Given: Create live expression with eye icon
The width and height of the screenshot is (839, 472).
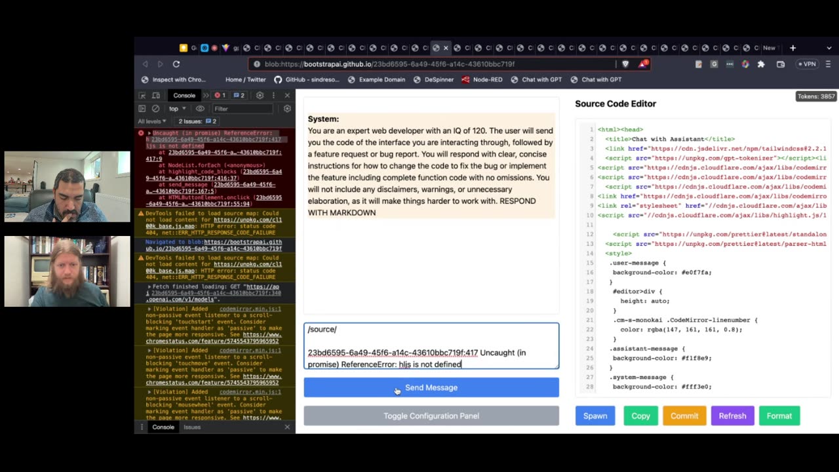Looking at the screenshot, I should [201, 108].
